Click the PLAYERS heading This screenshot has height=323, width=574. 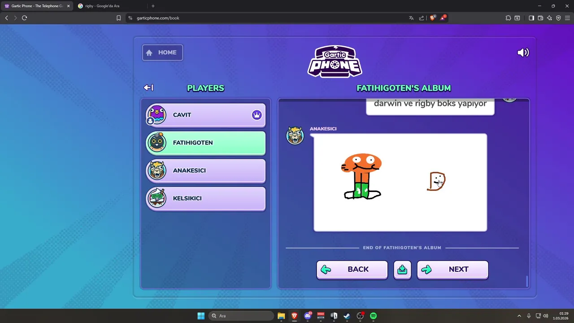[205, 88]
